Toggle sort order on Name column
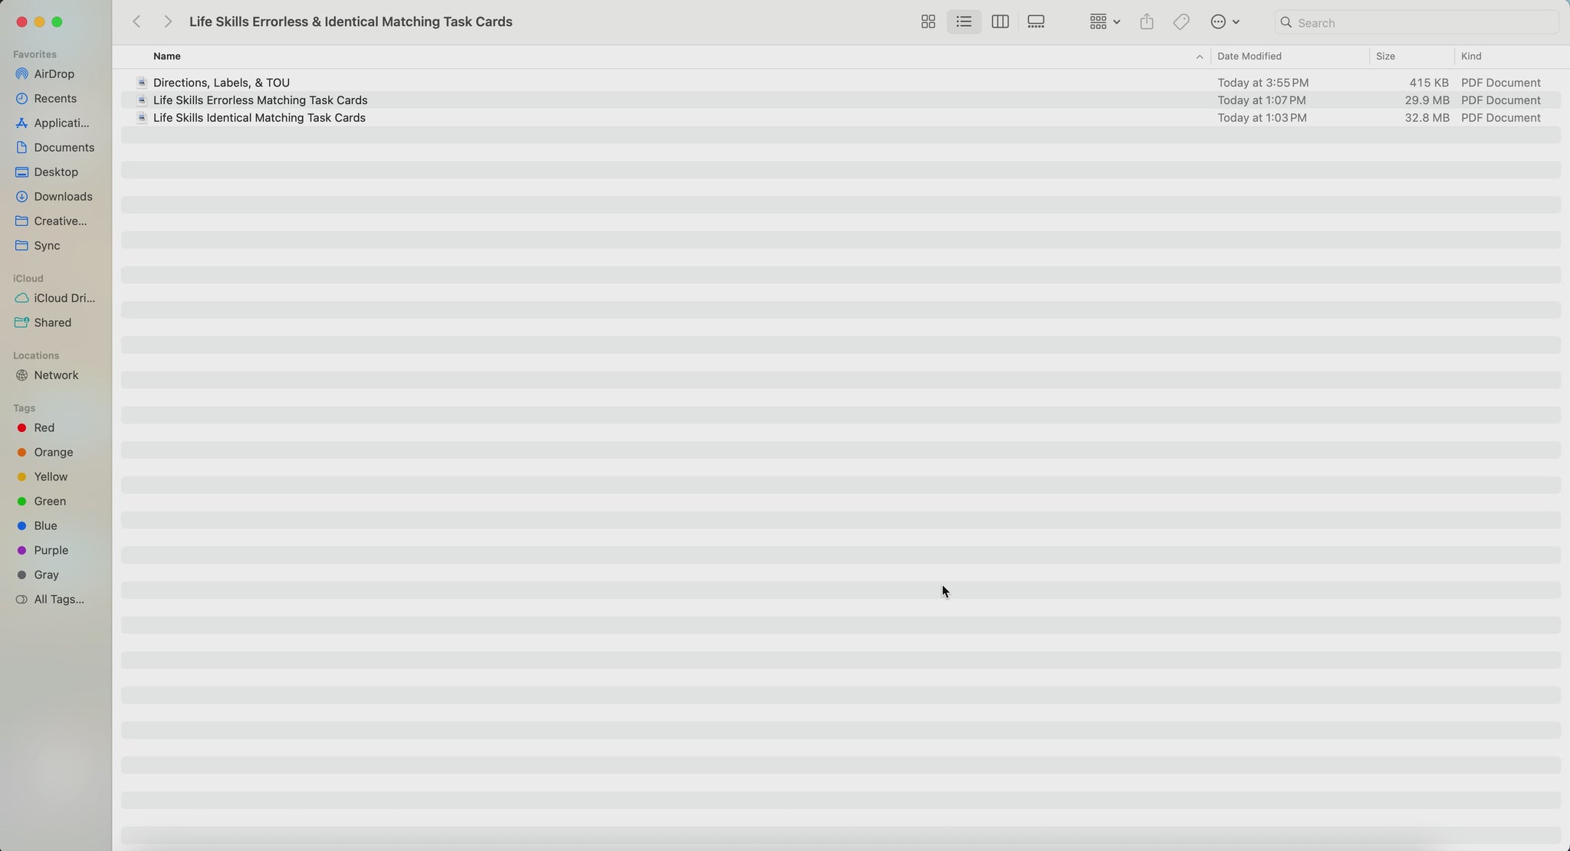The height and width of the screenshot is (851, 1570). [x=167, y=56]
